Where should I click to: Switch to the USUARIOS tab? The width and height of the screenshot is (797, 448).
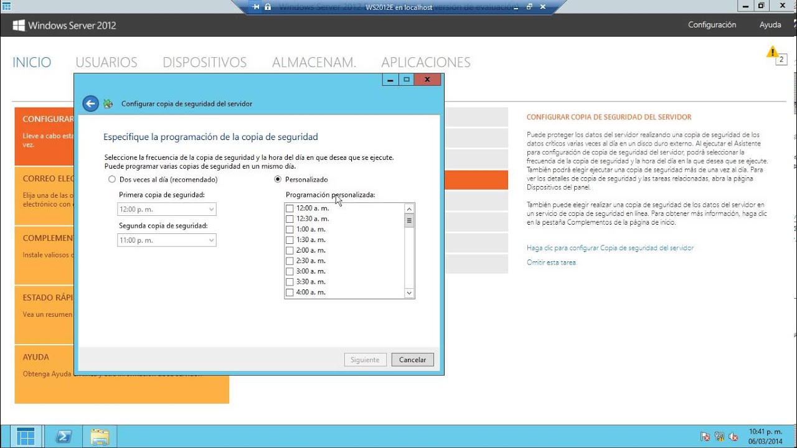106,62
